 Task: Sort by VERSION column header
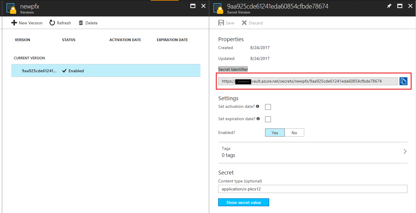pos(22,40)
